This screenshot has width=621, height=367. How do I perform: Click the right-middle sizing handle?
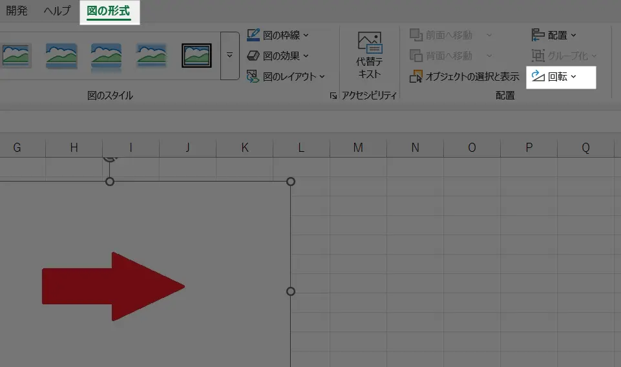pyautogui.click(x=291, y=291)
